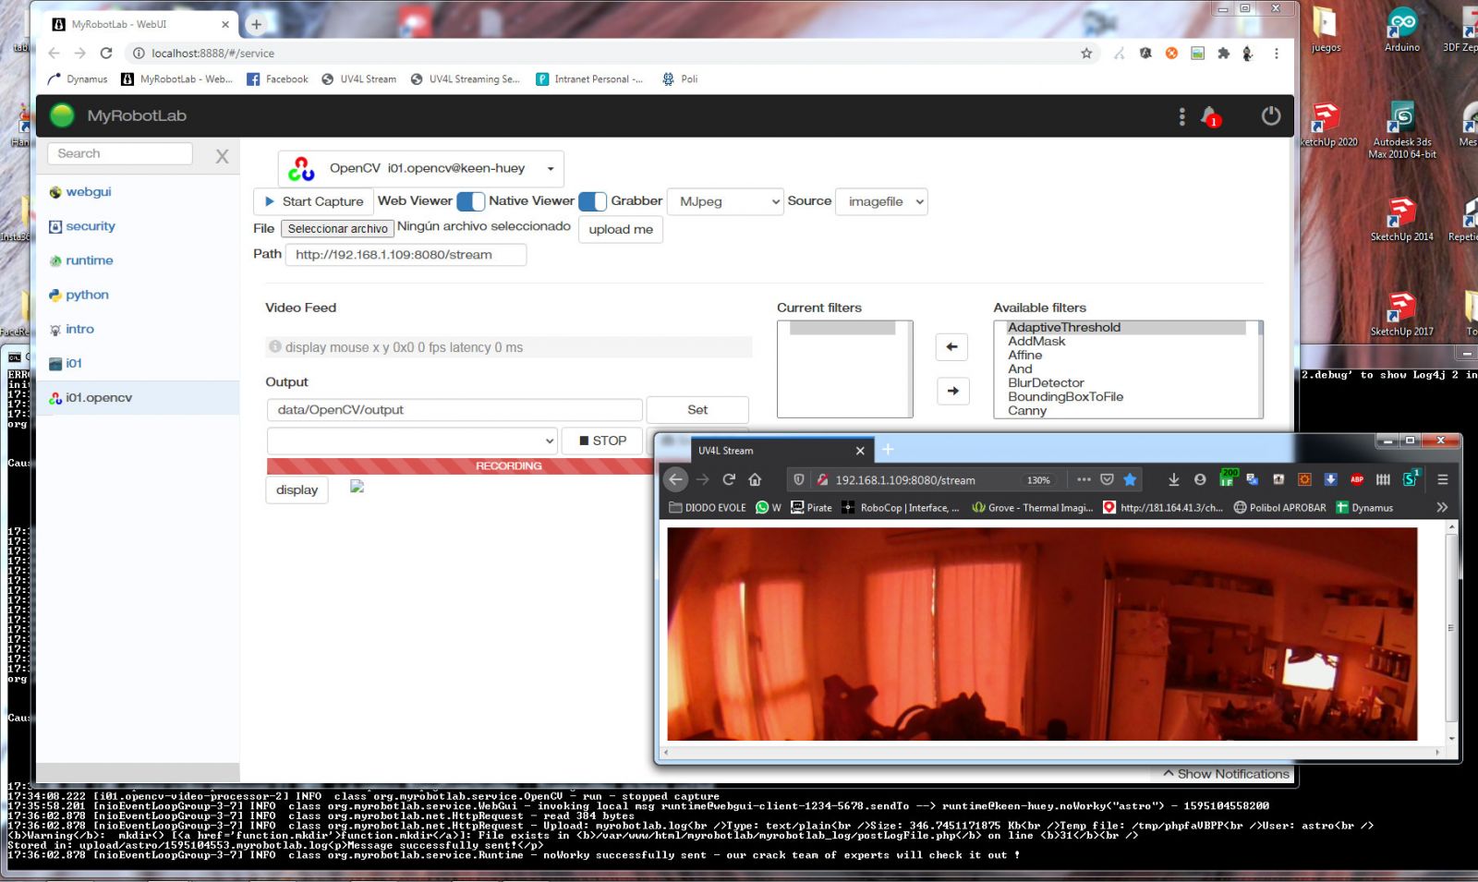The height and width of the screenshot is (882, 1478).
Task: Go to Firefox home page icon
Action: (x=755, y=479)
